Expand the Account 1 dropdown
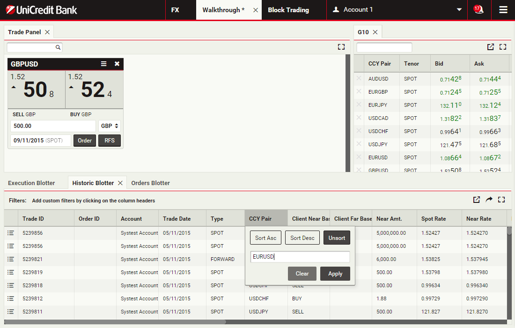Image resolution: width=515 pixels, height=328 pixels. (x=459, y=10)
